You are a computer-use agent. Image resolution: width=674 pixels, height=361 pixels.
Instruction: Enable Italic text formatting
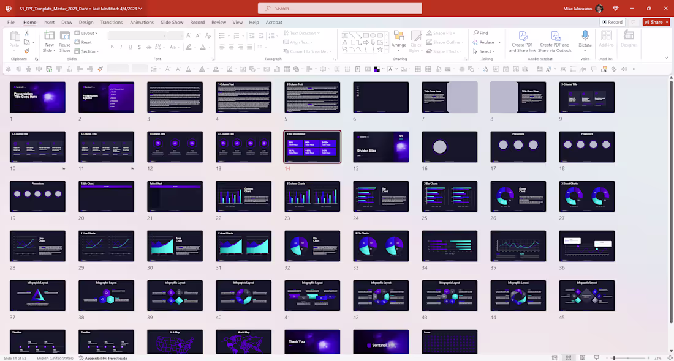[121, 46]
